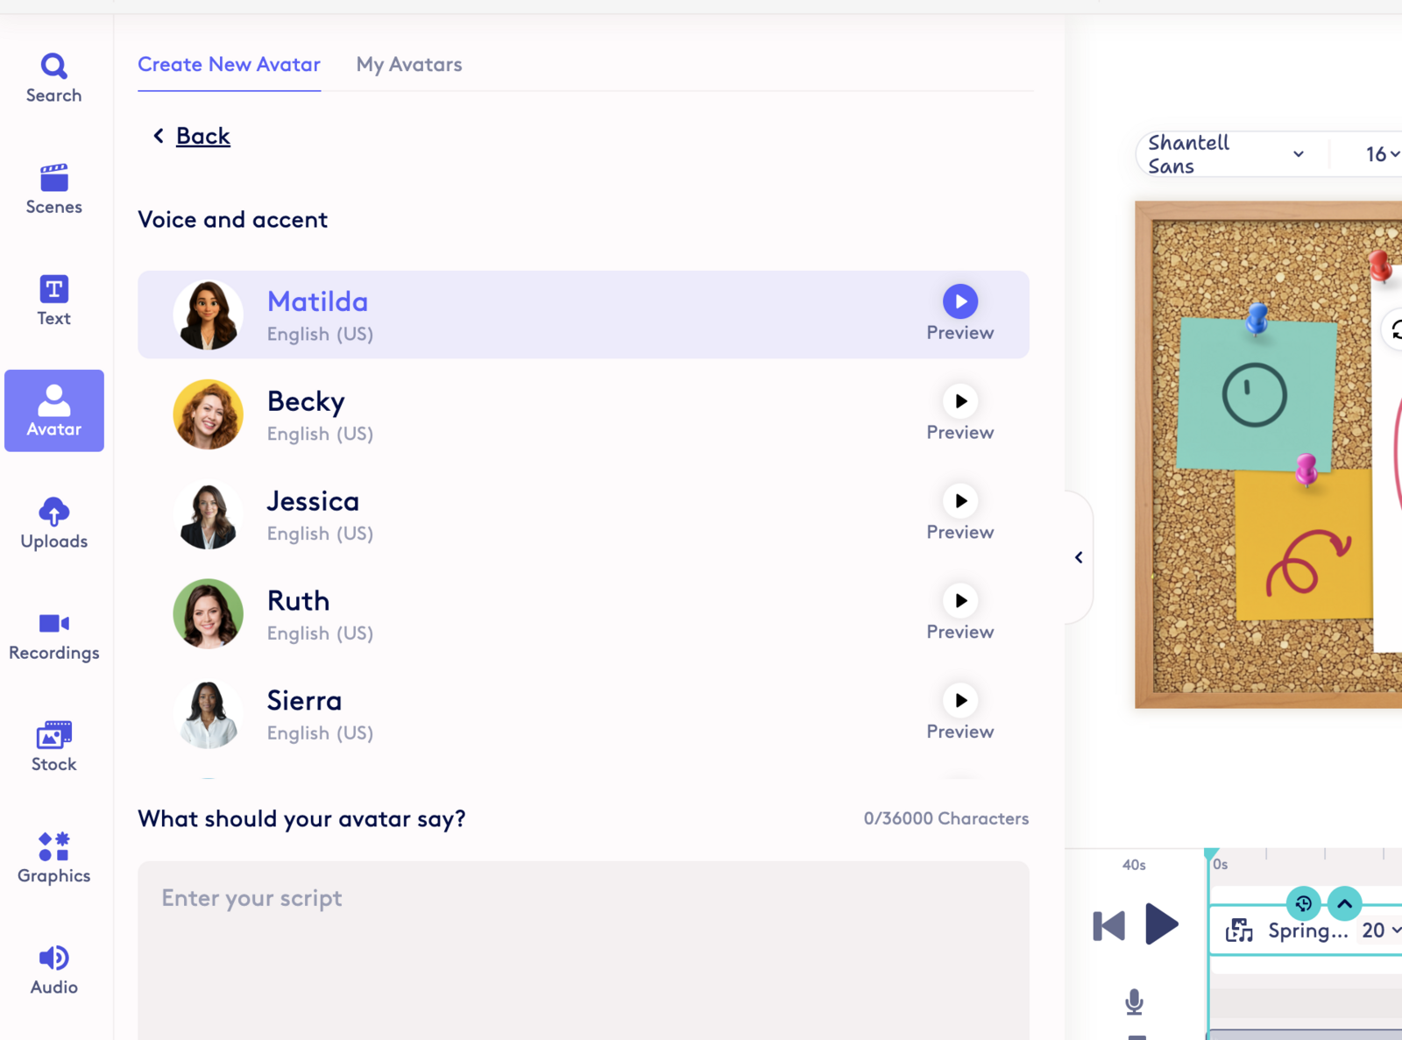Viewport: 1402px width, 1040px height.
Task: Switch to My Avatars tab
Action: (409, 65)
